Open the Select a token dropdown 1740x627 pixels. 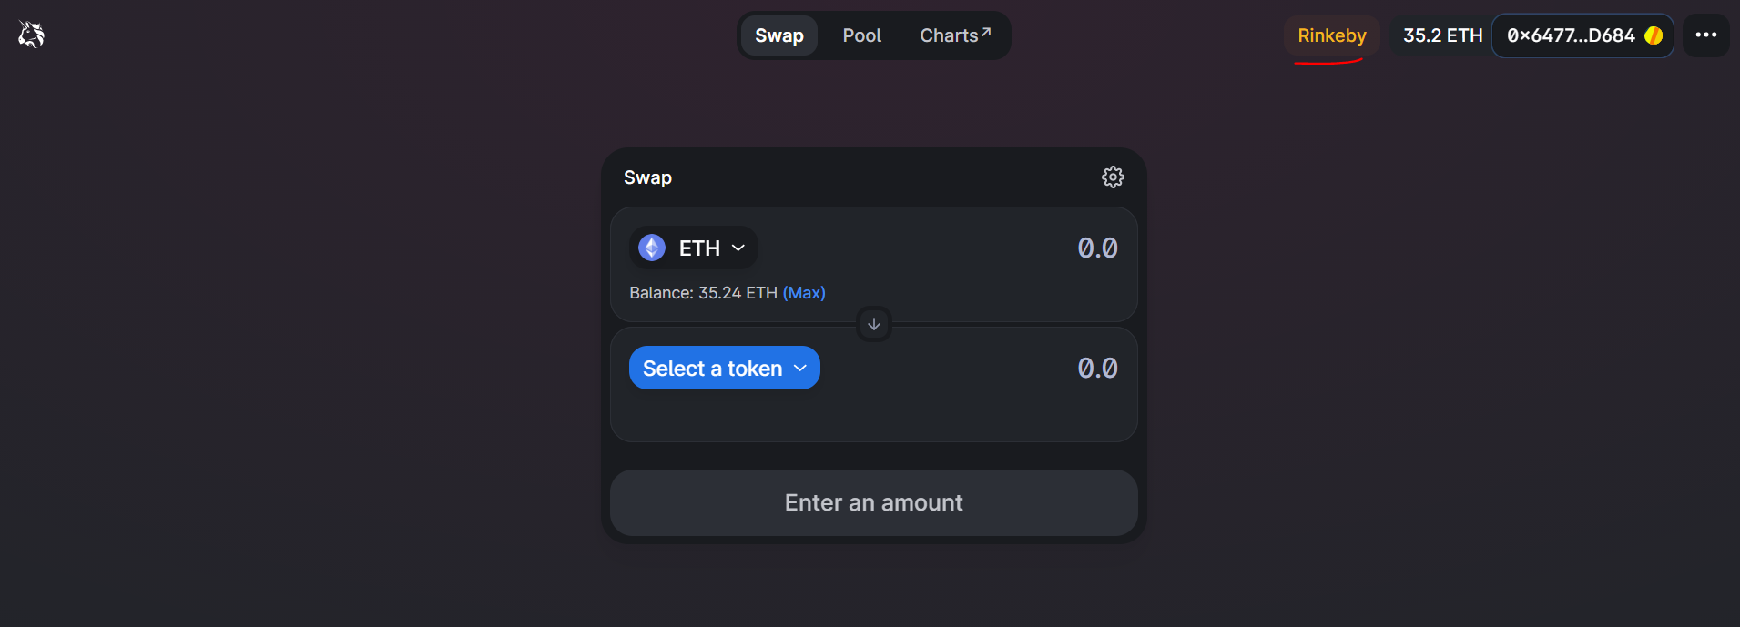[x=713, y=368]
